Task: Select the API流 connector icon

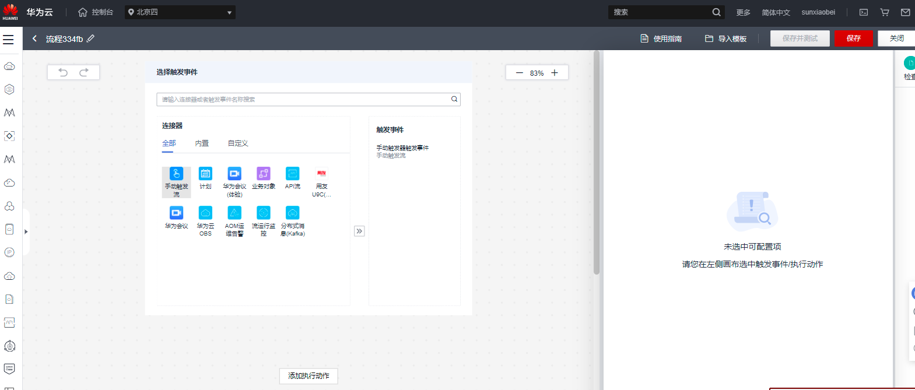Action: pos(293,174)
